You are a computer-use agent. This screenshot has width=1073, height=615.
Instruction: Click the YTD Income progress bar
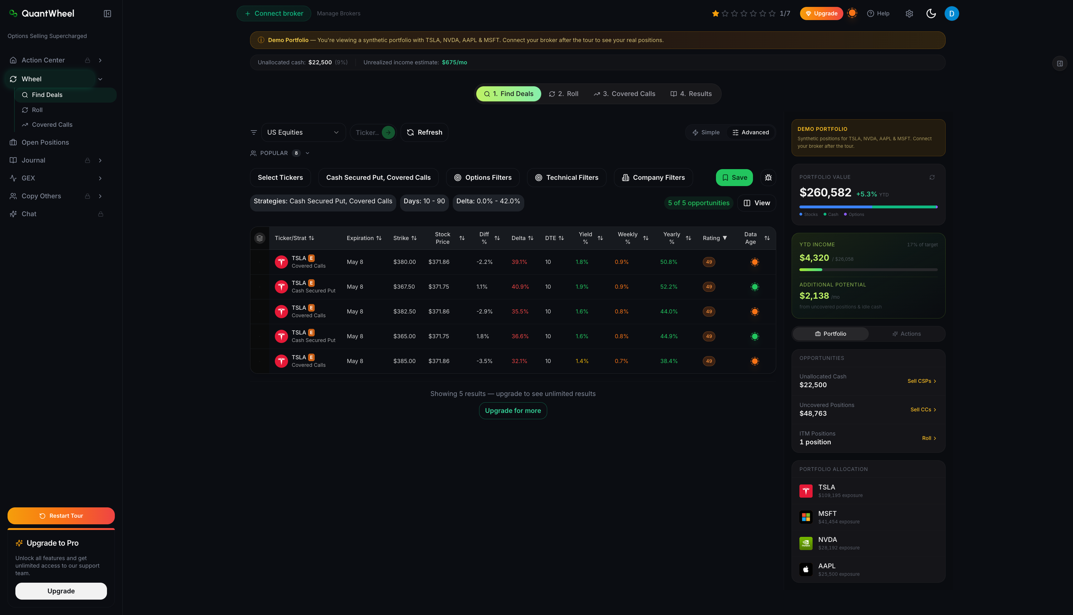click(x=868, y=270)
